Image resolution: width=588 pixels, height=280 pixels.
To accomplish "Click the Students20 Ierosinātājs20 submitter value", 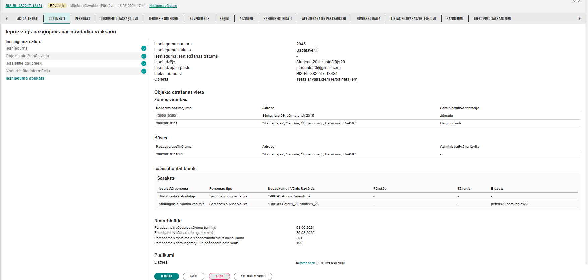I will coord(320,62).
